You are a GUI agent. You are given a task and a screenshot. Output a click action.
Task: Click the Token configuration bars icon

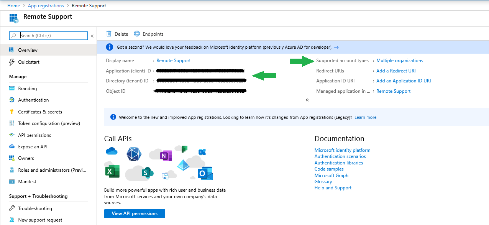point(11,123)
